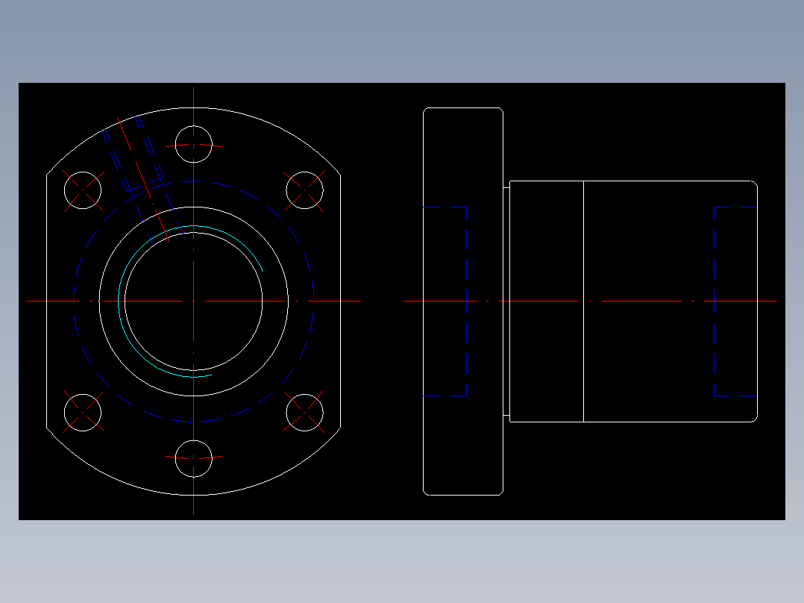This screenshot has width=804, height=603.
Task: Select the lower-right bolt hole circle
Action: (304, 413)
